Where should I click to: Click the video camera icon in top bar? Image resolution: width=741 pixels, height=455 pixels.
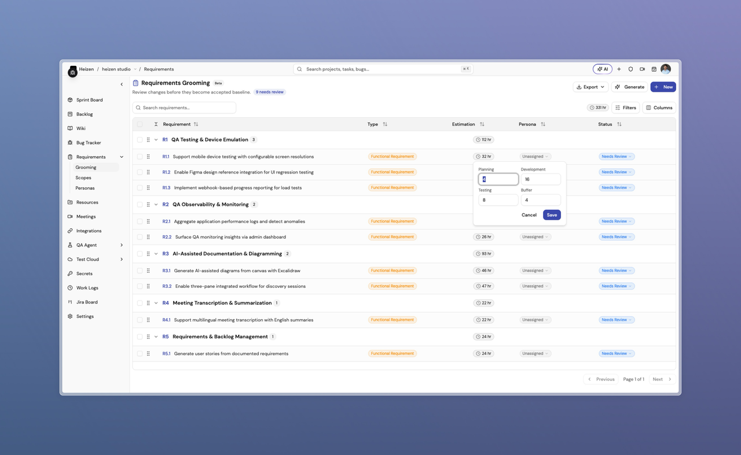coord(642,69)
